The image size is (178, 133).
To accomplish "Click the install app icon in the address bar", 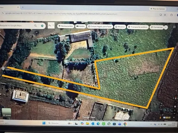I will point(161,15).
